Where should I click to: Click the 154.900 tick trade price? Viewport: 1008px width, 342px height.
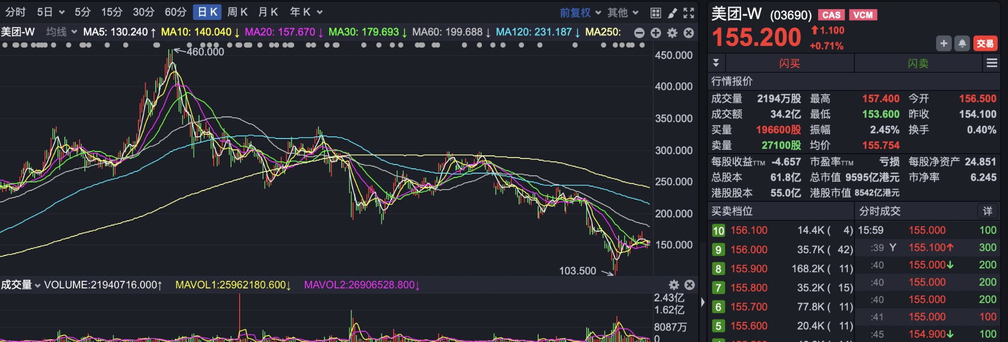(931, 334)
